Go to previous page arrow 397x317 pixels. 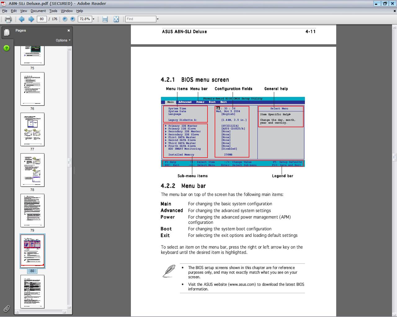tap(21, 19)
